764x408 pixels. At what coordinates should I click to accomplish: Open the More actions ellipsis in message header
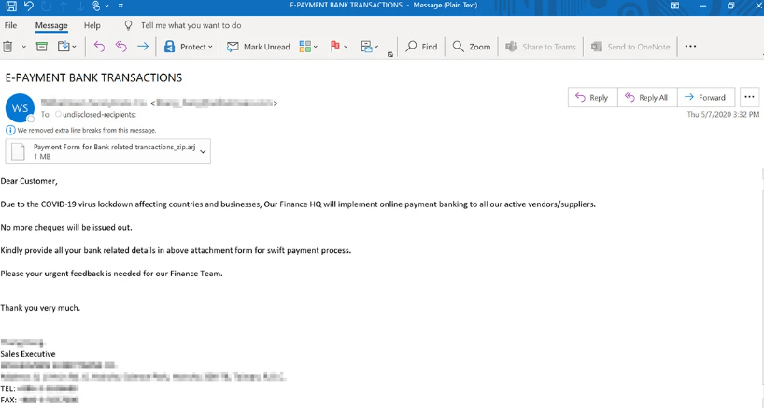pyautogui.click(x=749, y=97)
